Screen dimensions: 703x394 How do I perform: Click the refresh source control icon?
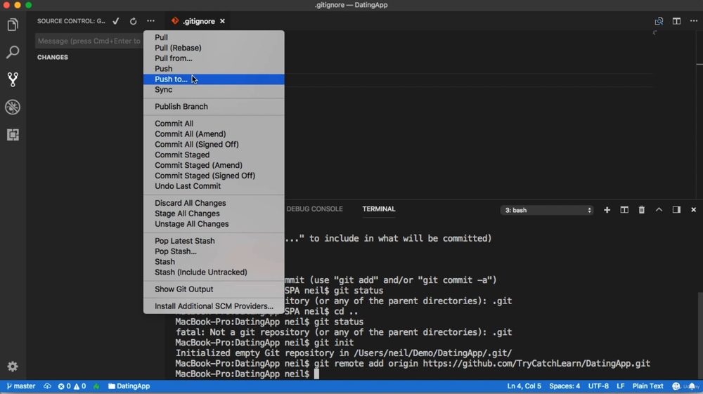[x=133, y=21]
